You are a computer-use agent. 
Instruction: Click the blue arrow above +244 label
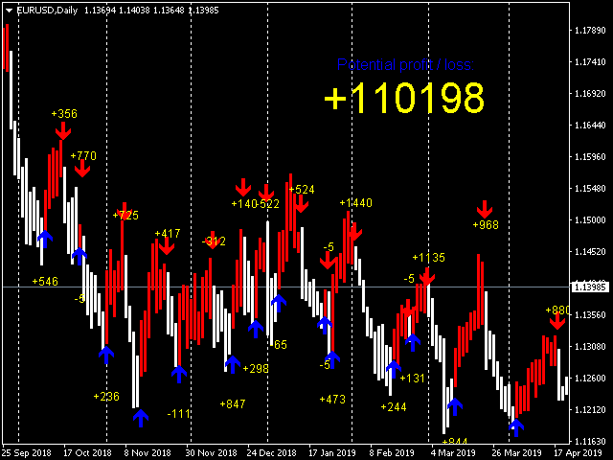(394, 370)
